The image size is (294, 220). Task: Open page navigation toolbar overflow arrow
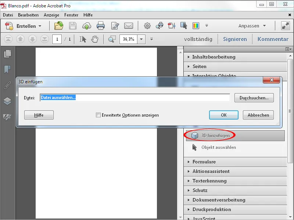tap(151, 39)
